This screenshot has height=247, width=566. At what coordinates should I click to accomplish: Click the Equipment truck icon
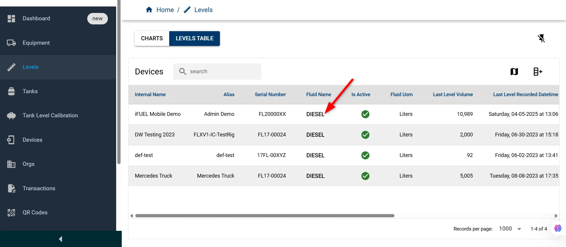point(11,43)
